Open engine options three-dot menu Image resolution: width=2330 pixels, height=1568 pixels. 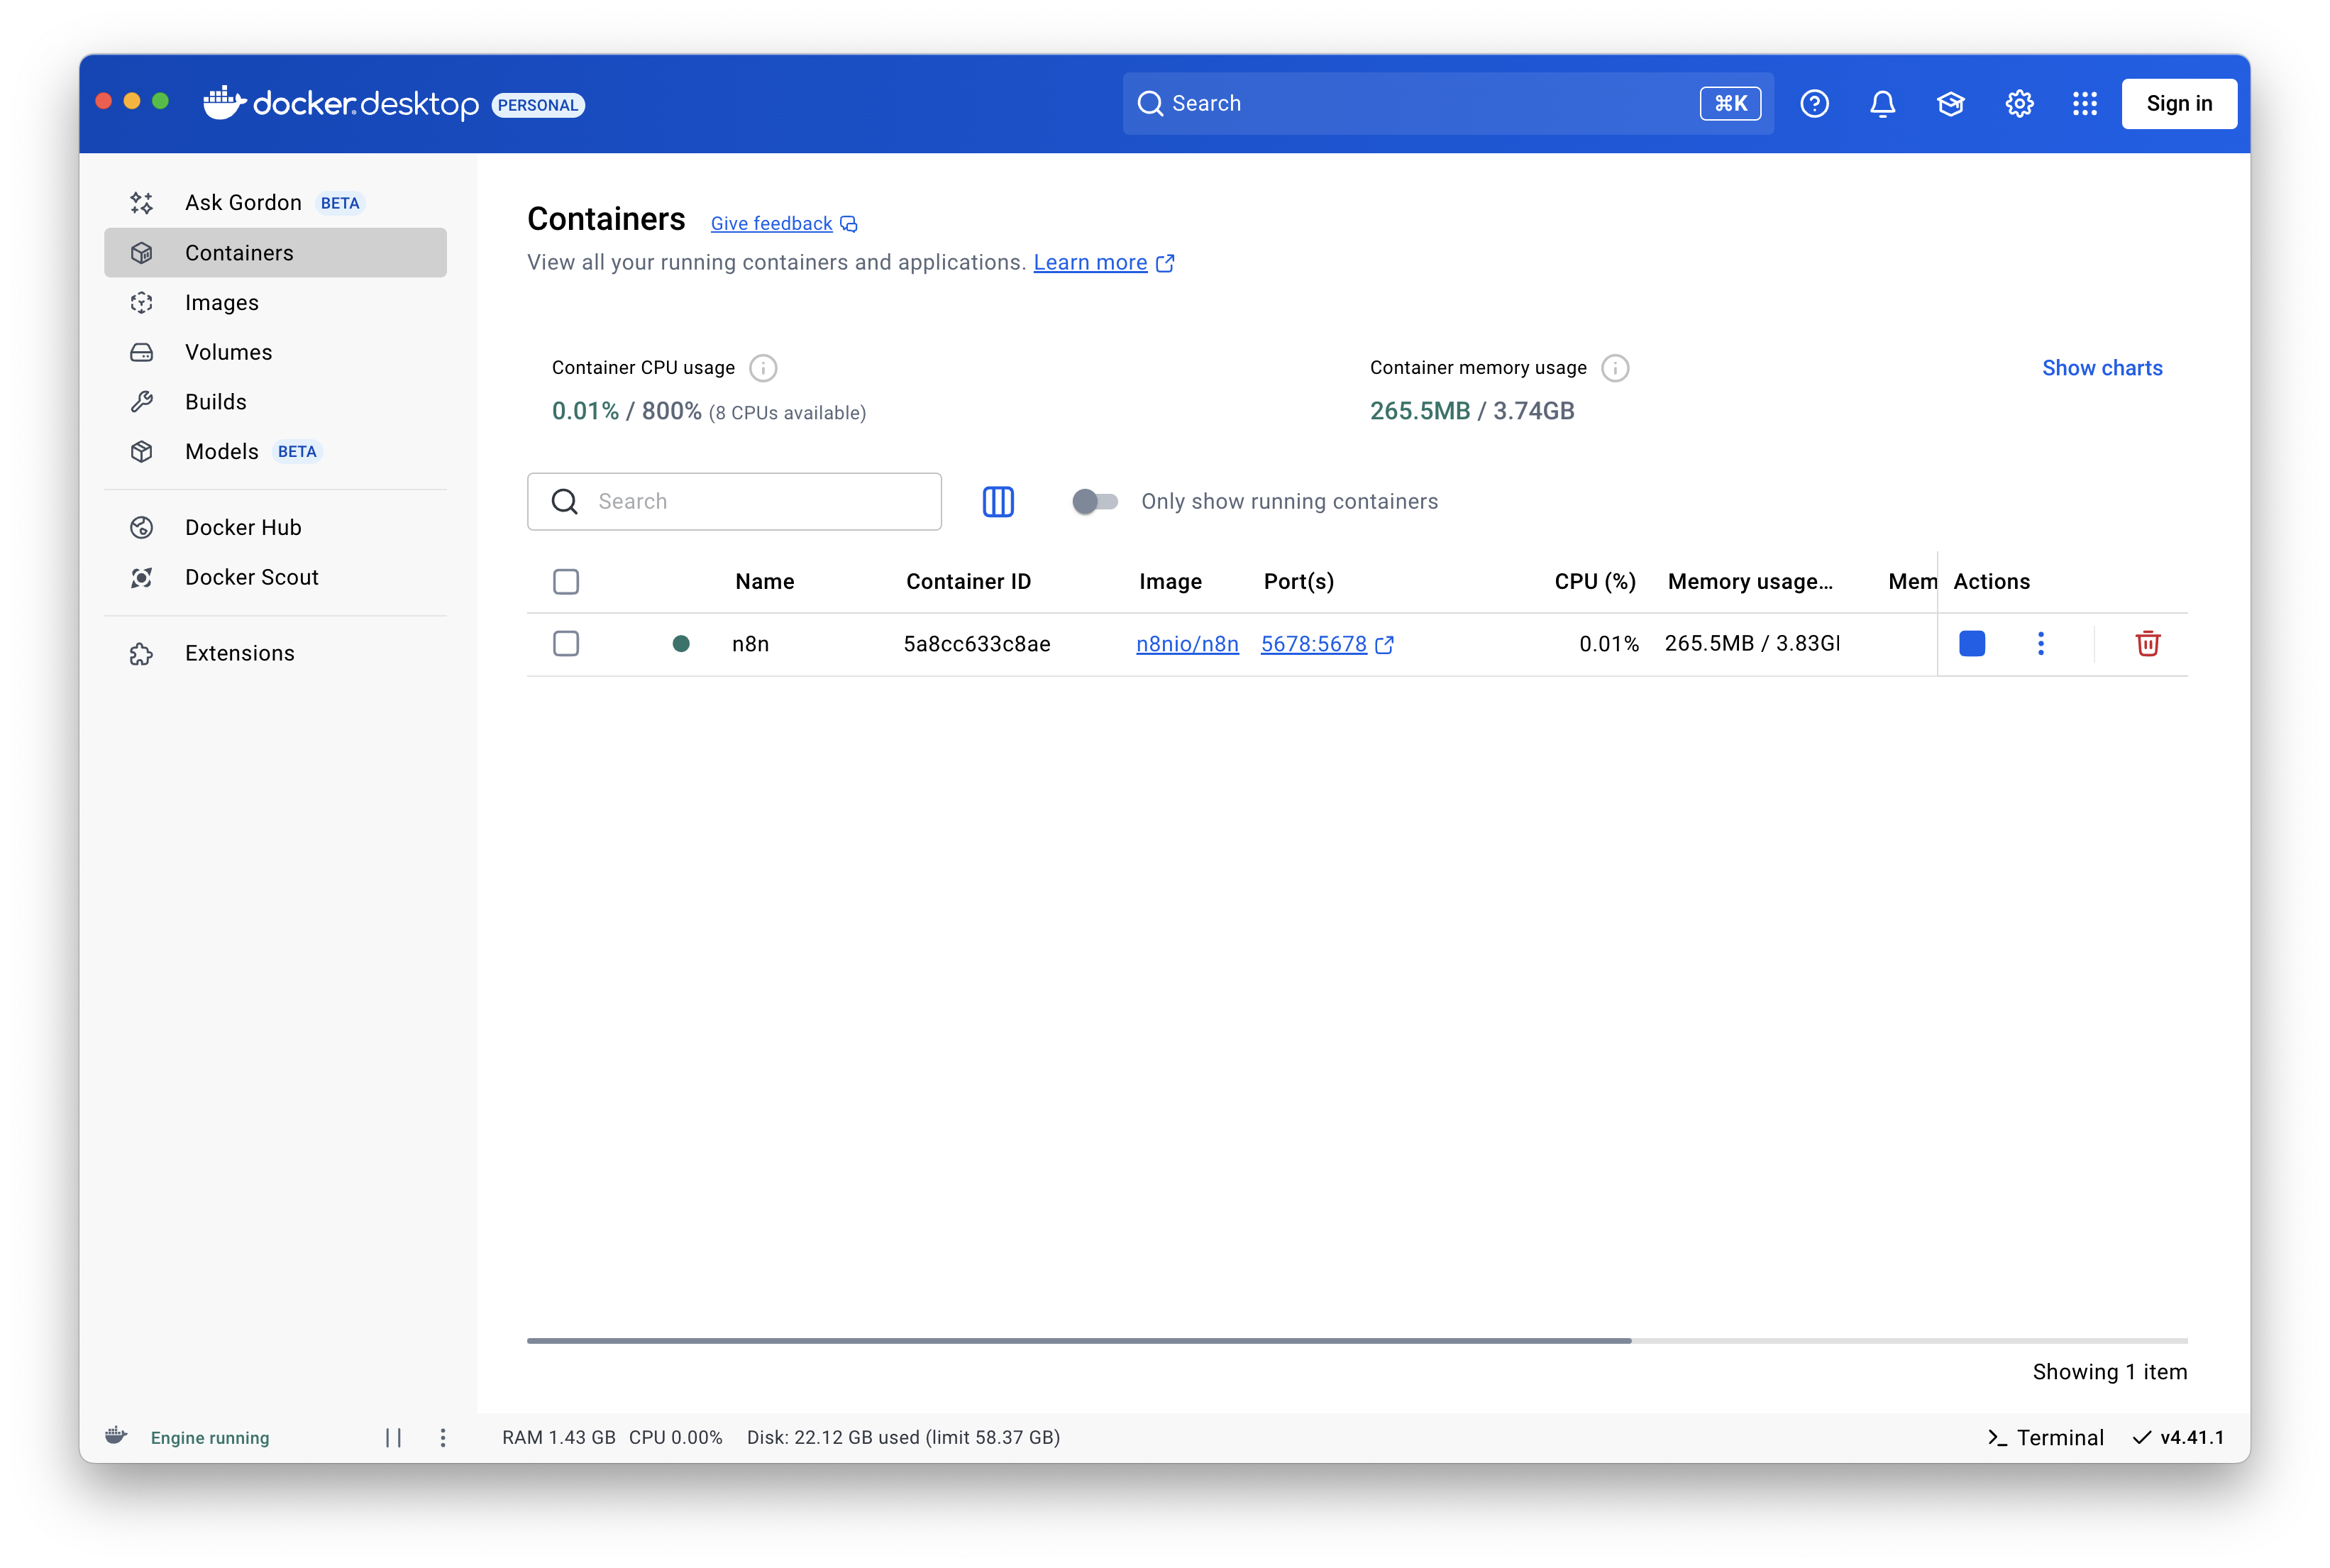tap(443, 1437)
